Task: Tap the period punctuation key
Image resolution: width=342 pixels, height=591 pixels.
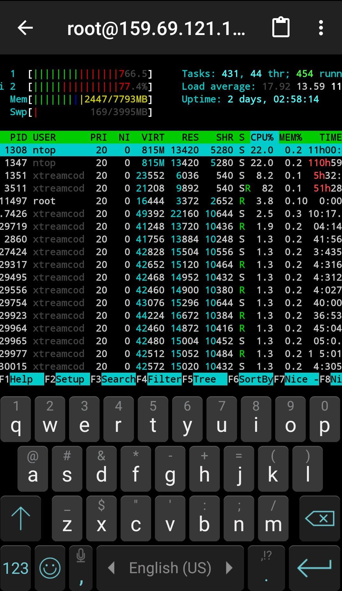Action: 266,568
